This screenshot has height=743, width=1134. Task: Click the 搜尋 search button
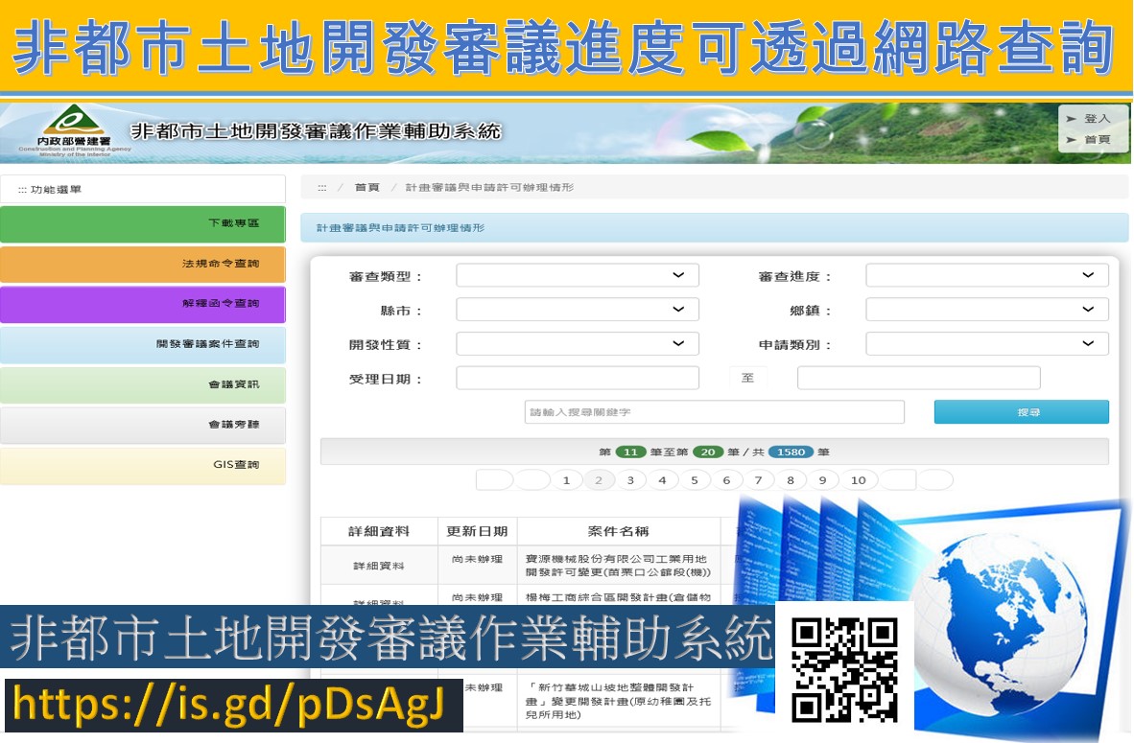click(1021, 412)
